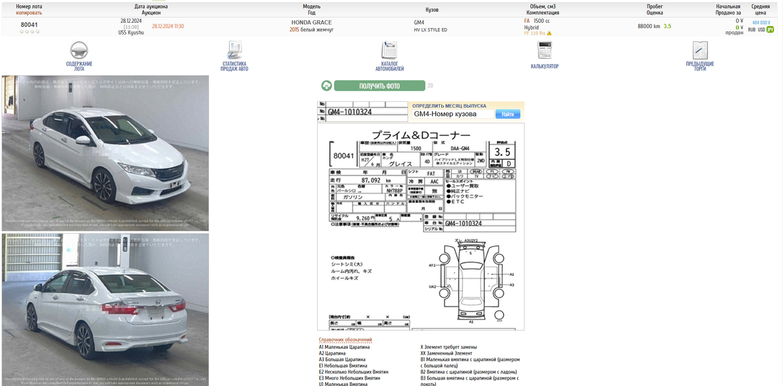Click the HV LX STYLE ED body text
This screenshot has width=783, height=386.
tap(431, 29)
